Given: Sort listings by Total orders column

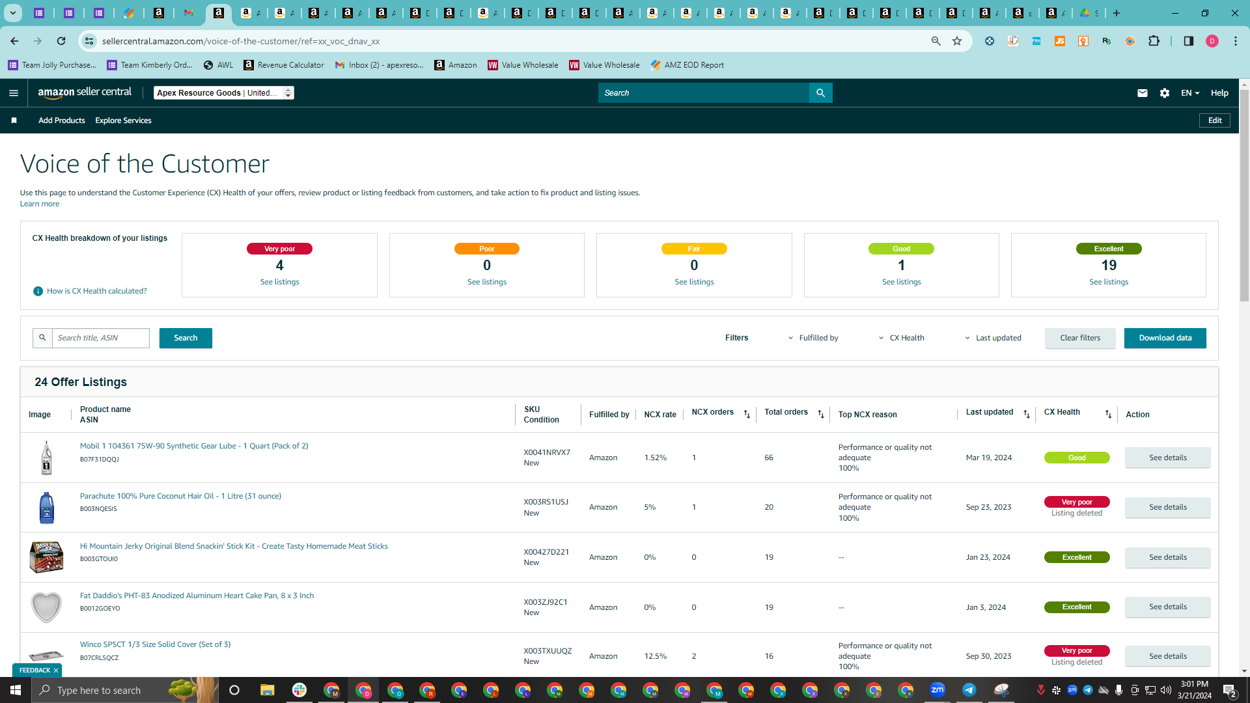Looking at the screenshot, I should 821,414.
